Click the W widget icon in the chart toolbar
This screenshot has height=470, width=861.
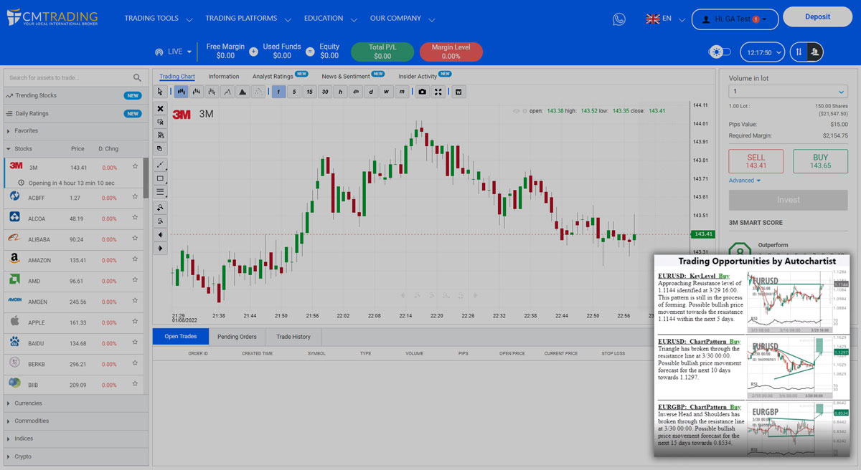pos(459,92)
